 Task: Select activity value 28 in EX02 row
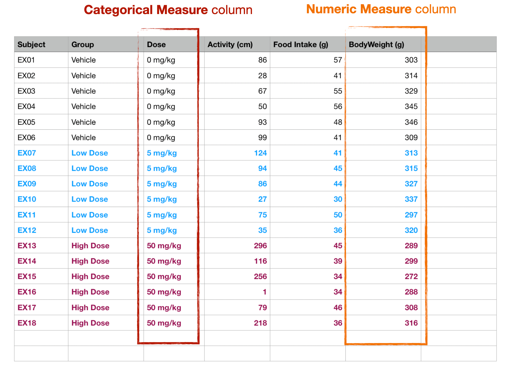click(237, 75)
